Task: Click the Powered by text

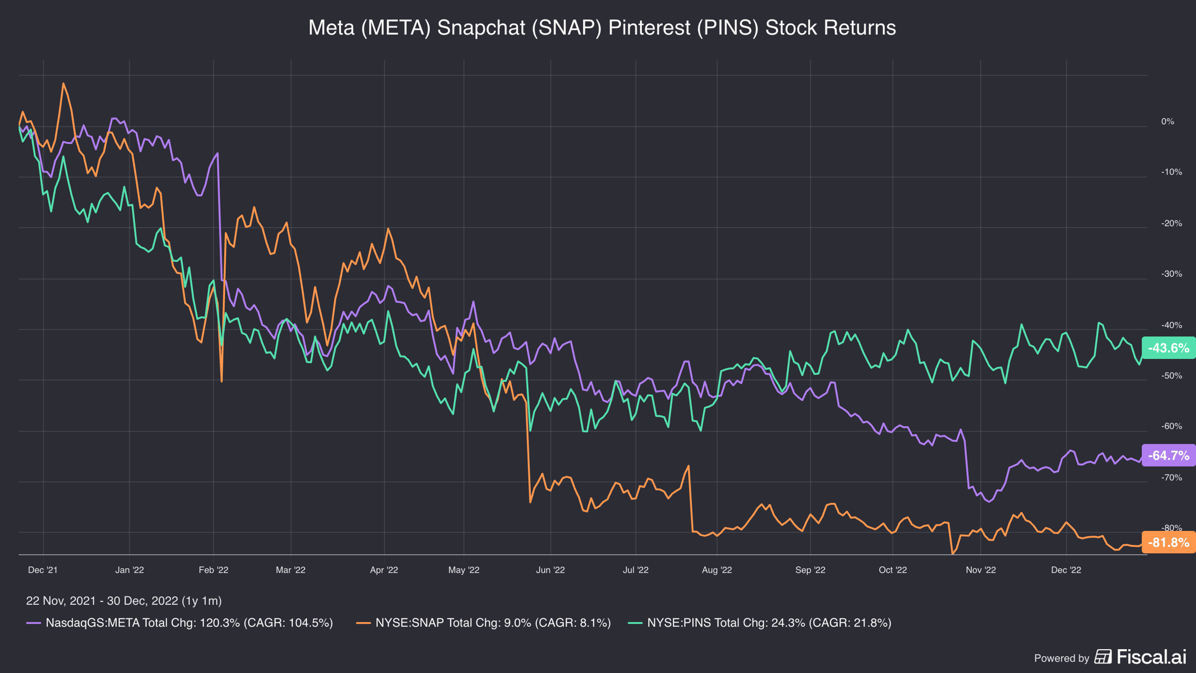Action: click(1061, 659)
